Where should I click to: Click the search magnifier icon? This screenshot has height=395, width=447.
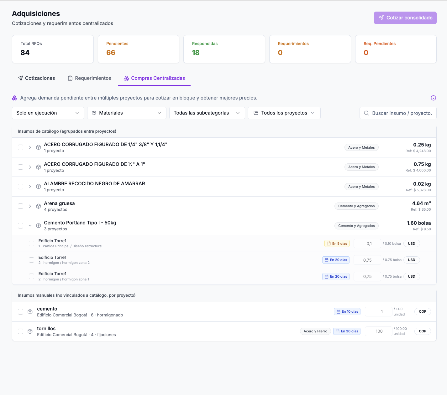click(366, 113)
